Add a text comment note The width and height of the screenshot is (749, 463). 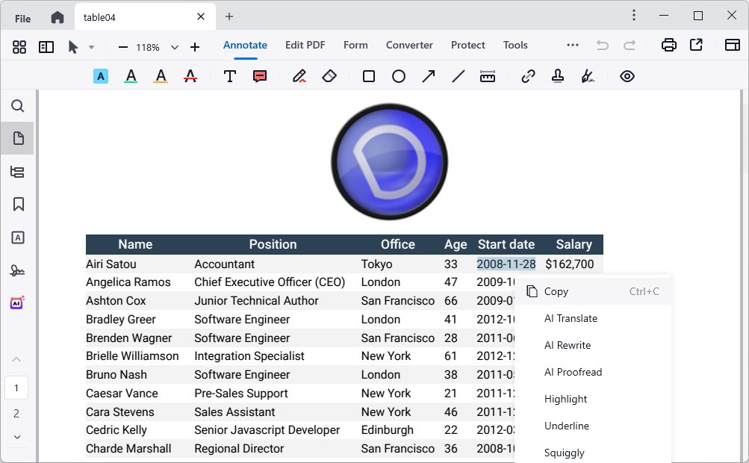260,76
